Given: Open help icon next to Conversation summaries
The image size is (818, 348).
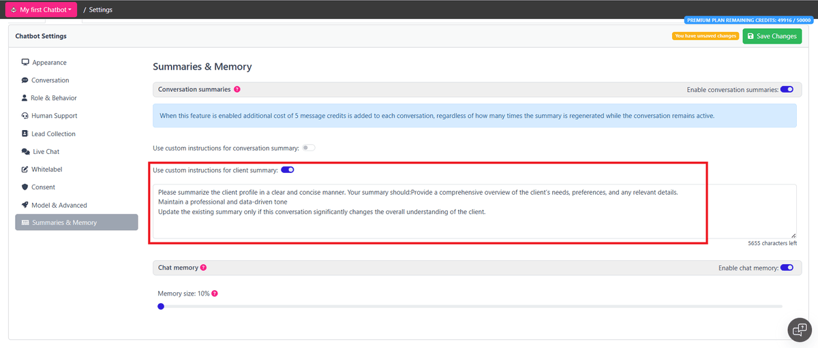Looking at the screenshot, I should tap(237, 89).
